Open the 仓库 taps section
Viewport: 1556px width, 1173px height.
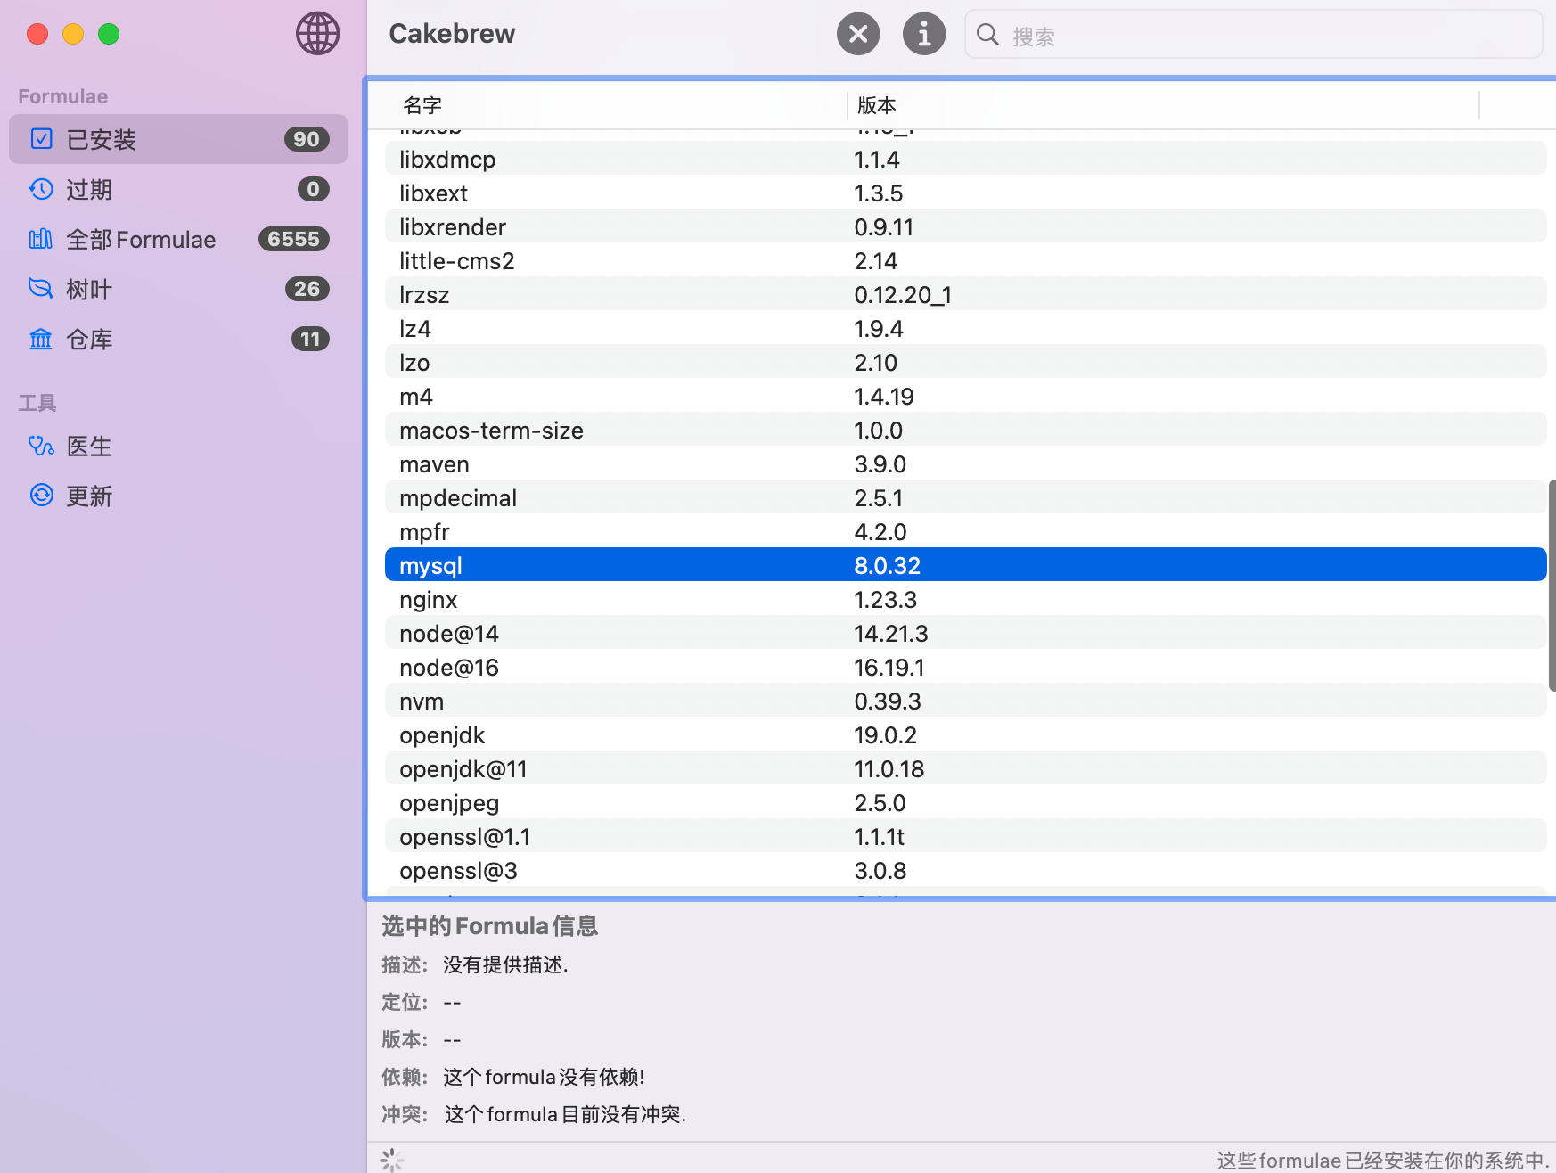coord(178,339)
